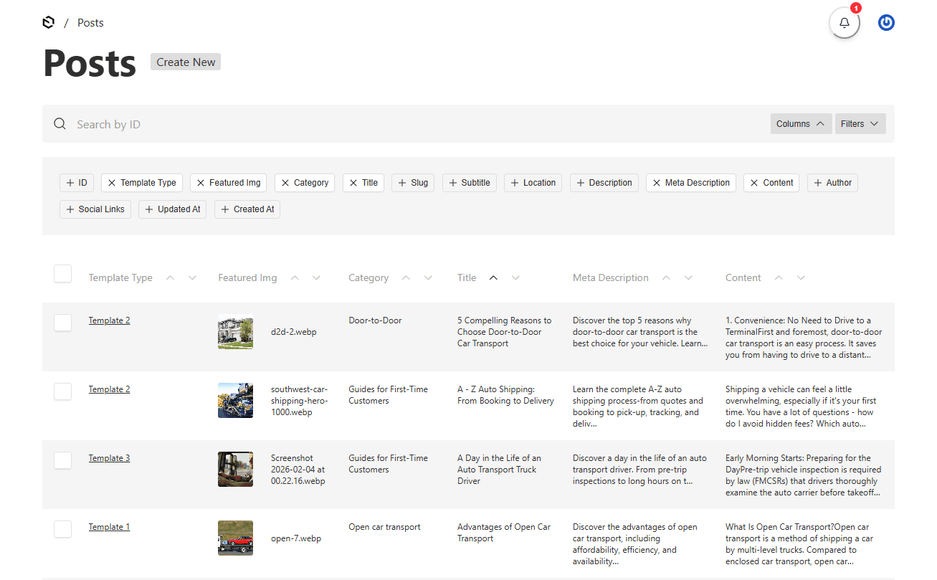Open the notifications bell
This screenshot has width=937, height=580.
click(x=845, y=23)
